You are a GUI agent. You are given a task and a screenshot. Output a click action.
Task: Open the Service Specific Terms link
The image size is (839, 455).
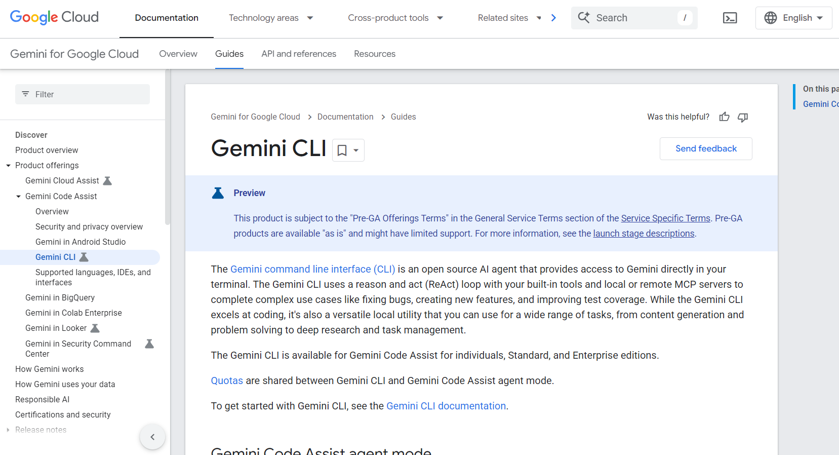666,218
